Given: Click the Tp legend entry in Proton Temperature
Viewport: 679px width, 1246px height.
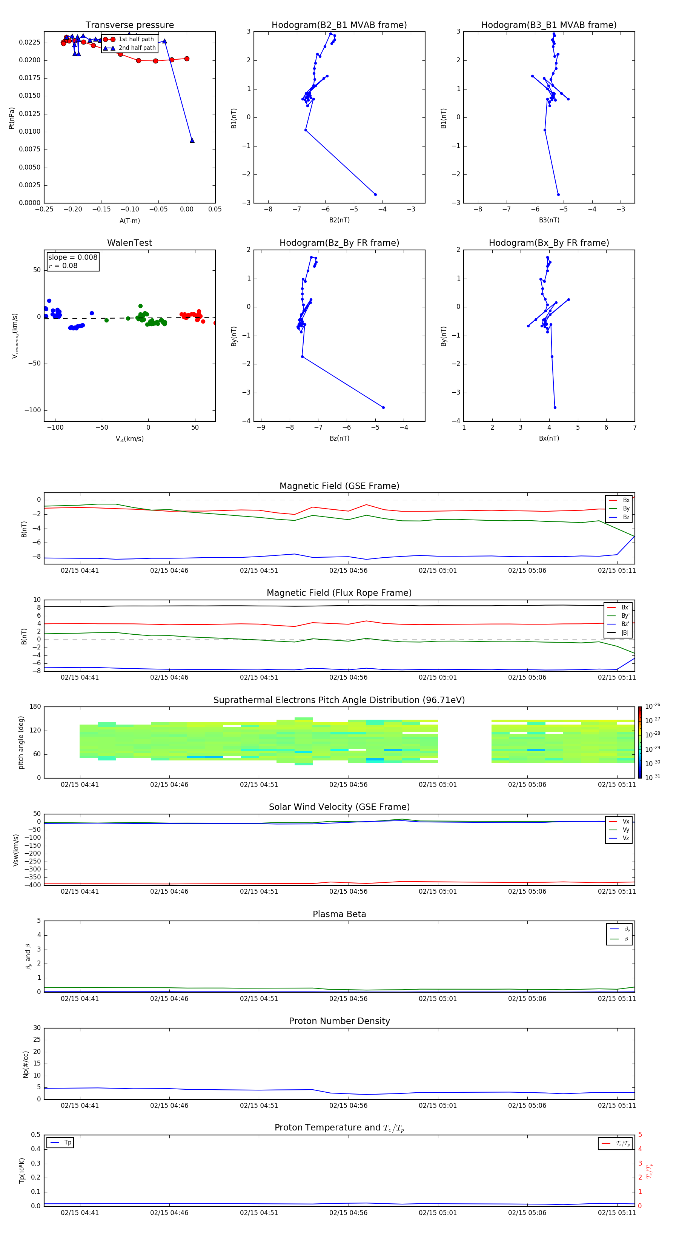Looking at the screenshot, I should (x=61, y=1143).
